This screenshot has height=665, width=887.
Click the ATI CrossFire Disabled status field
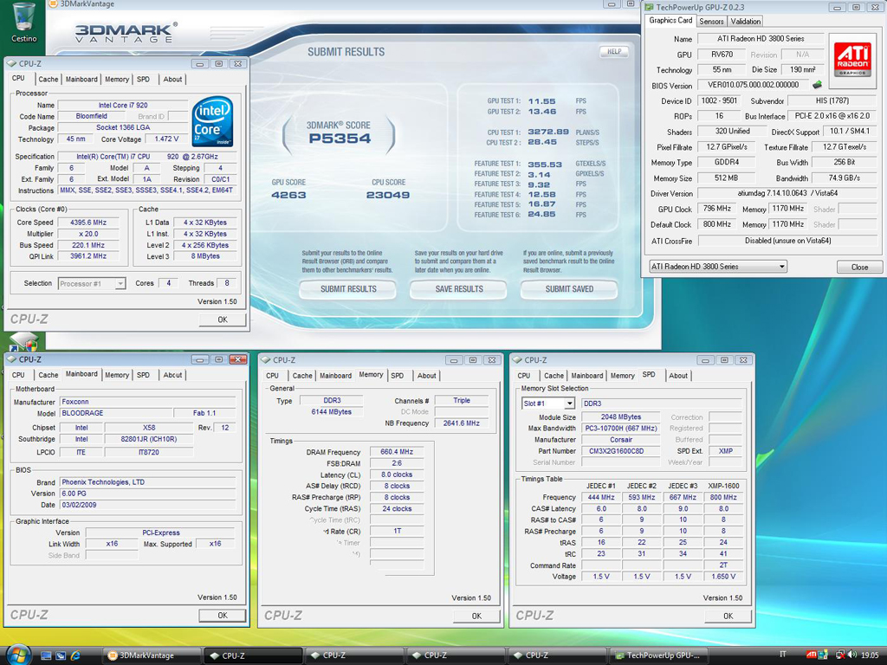[787, 241]
